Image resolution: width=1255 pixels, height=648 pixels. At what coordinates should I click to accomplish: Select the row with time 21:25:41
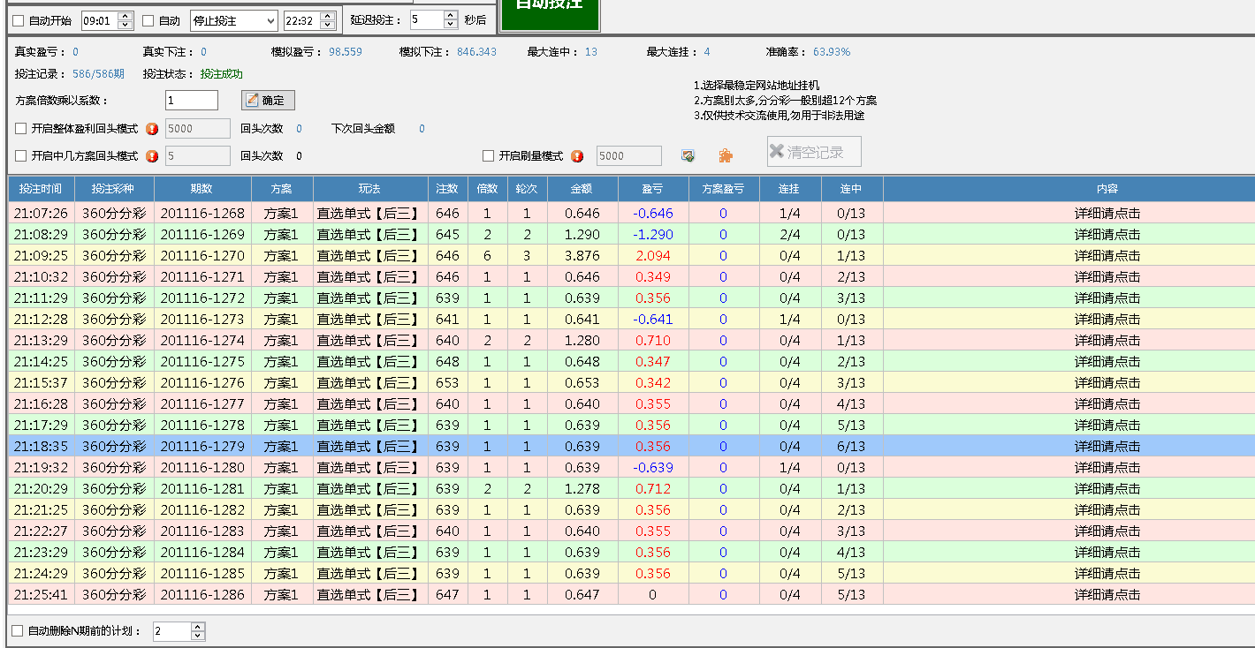(x=631, y=595)
